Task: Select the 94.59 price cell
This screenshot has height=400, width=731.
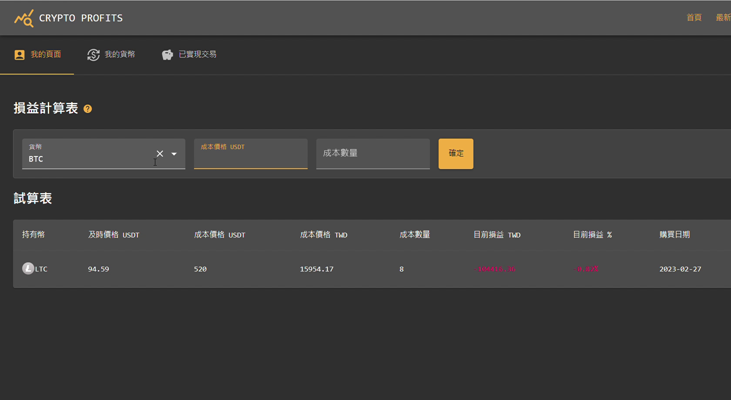Action: point(98,269)
